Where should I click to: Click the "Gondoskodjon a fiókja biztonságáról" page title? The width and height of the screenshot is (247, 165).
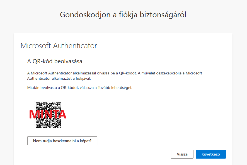pos(123,15)
